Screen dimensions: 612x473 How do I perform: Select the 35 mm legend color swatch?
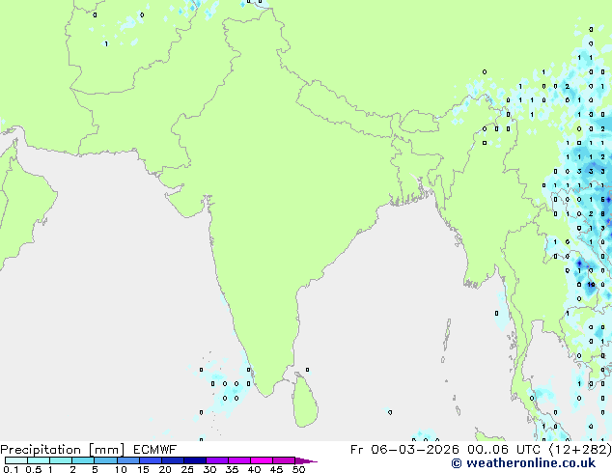[239, 460]
